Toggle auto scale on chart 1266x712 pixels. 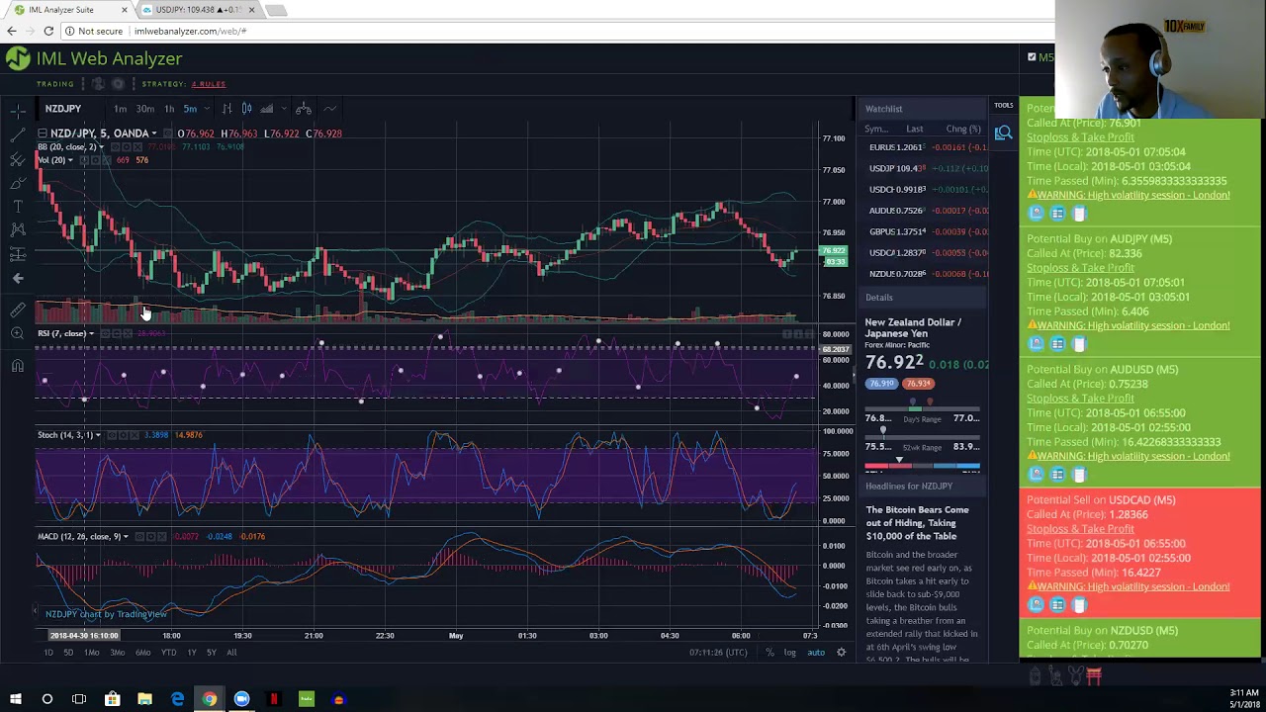coord(816,653)
